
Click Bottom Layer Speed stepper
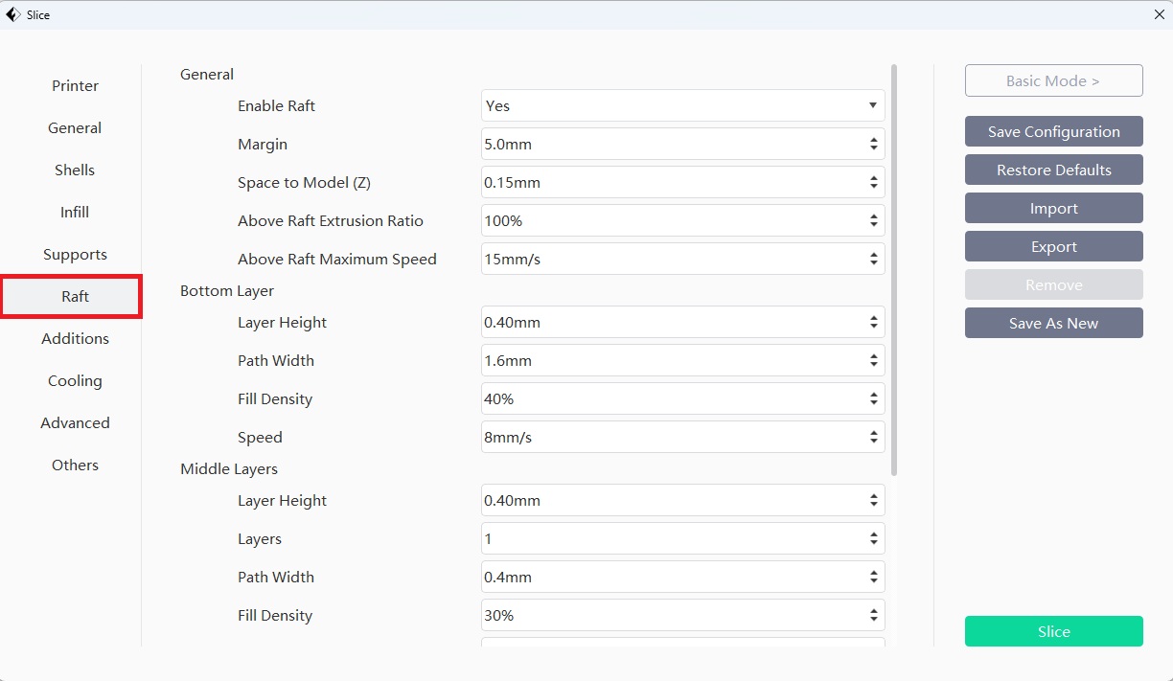coord(873,437)
